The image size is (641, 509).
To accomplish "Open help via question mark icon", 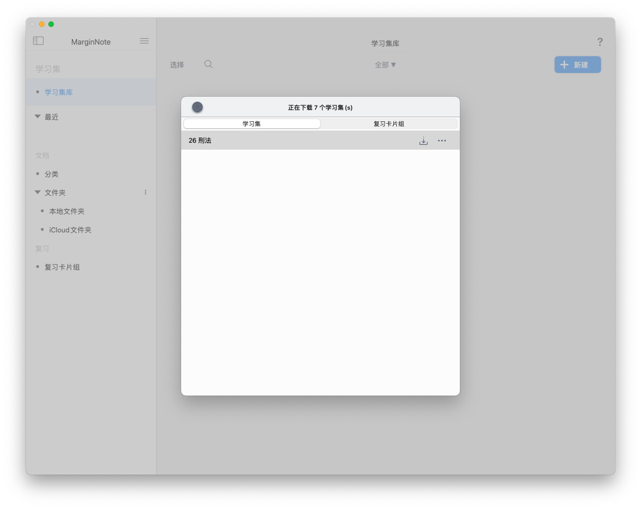I will (600, 42).
